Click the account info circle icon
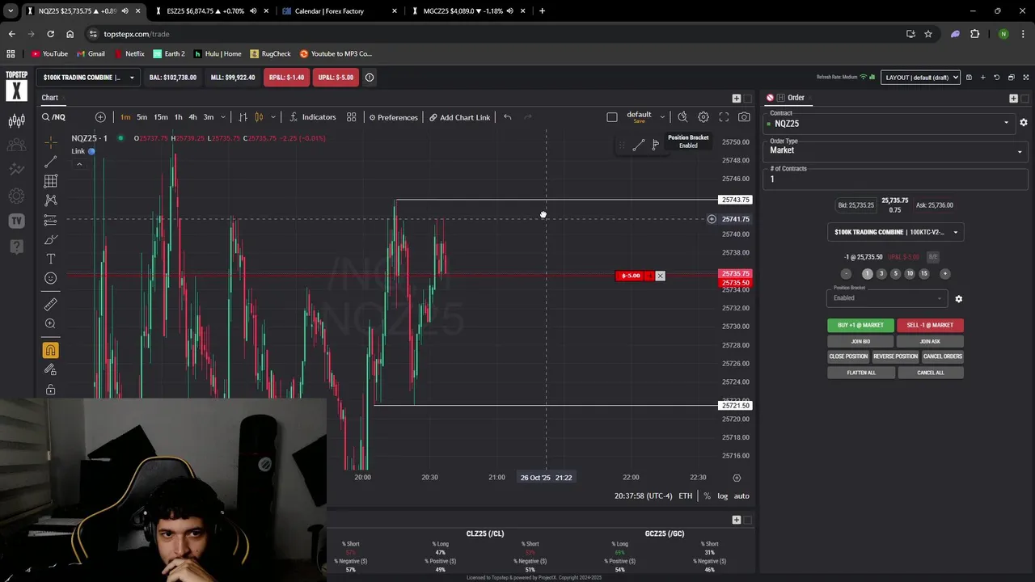This screenshot has width=1035, height=582. 370,78
